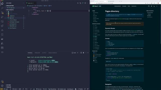Image resolution: width=161 pixels, height=90 pixels.
Task: Close app.vue in Open Editors list
Action: (7, 8)
